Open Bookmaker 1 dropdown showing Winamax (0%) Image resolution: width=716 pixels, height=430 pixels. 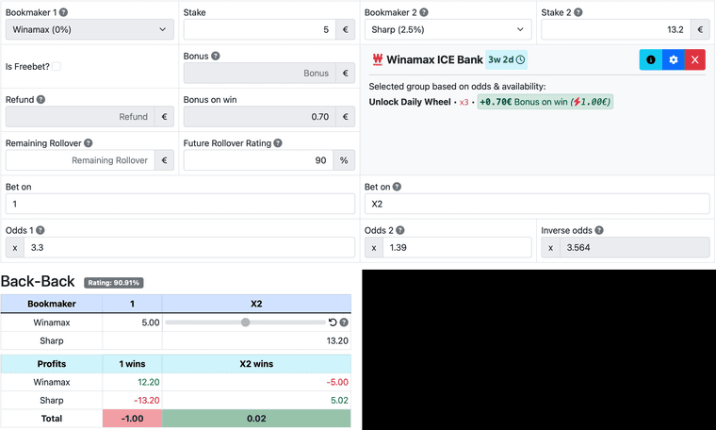point(89,29)
